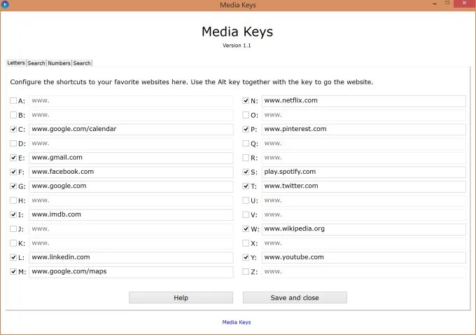Click the K website input field
Screen dimensions: 476x335
pyautogui.click(x=131, y=243)
